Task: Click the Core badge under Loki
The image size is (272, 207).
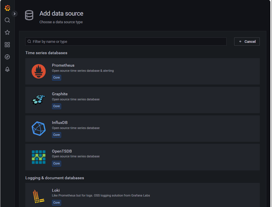Action: click(x=57, y=202)
